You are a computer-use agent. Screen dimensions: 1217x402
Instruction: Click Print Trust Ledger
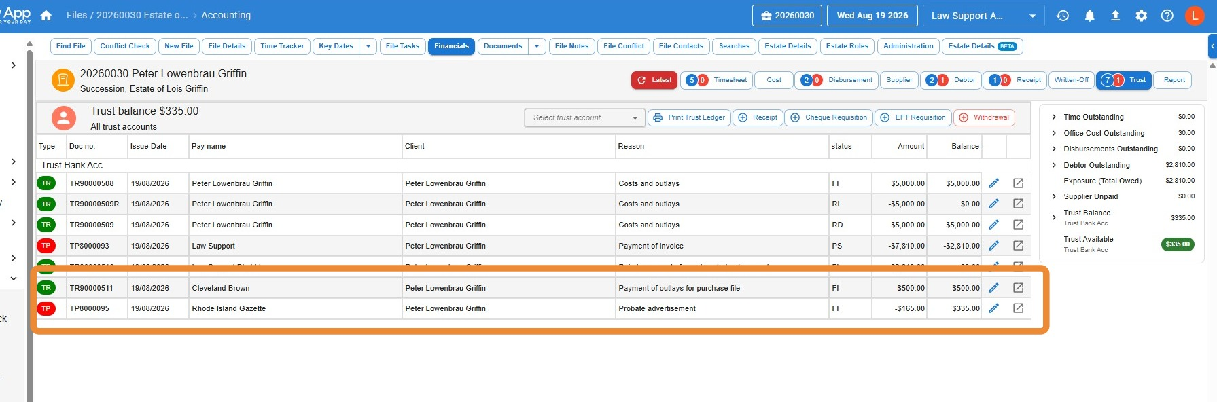click(x=689, y=117)
